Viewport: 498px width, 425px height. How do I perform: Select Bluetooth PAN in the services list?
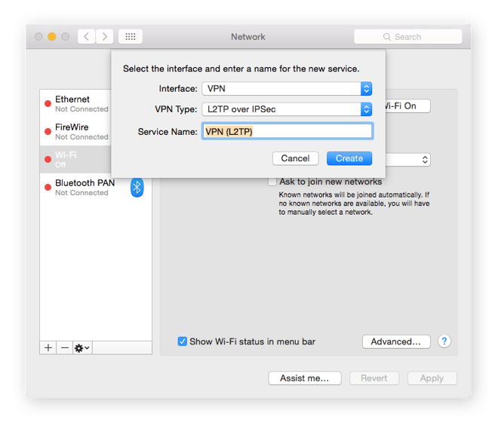pyautogui.click(x=96, y=188)
